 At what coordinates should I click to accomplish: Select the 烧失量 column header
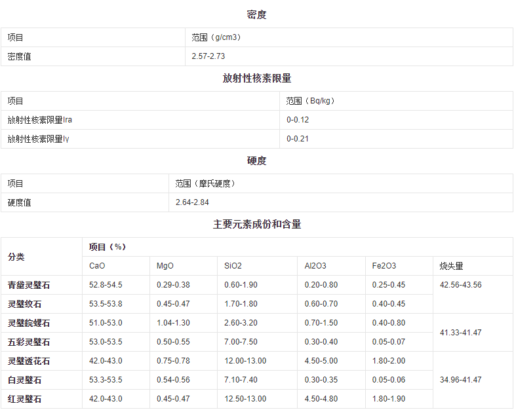(x=451, y=266)
